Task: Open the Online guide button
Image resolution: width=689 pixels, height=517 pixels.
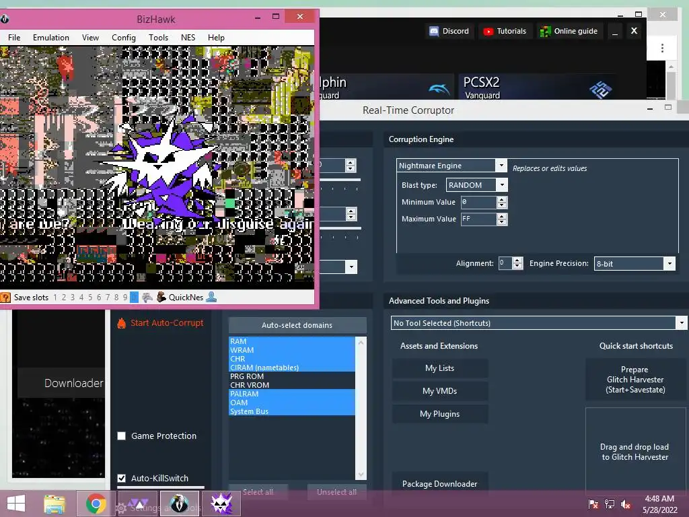Action: 569,31
